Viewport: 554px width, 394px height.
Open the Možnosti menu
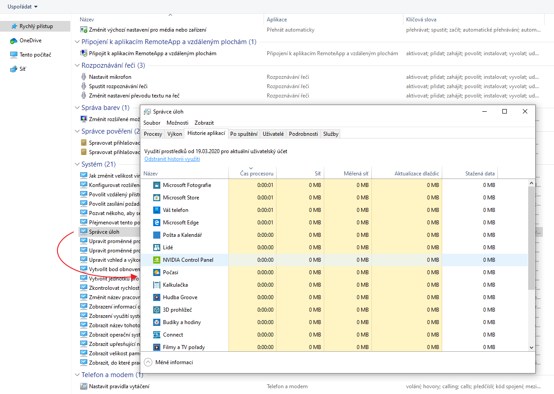point(177,123)
